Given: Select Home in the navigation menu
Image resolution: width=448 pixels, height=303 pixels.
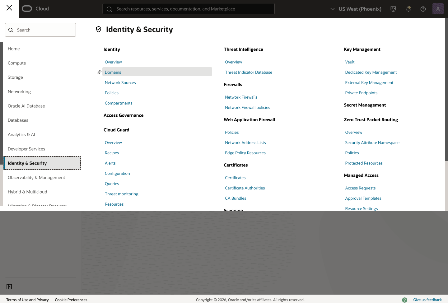Looking at the screenshot, I should 14,49.
